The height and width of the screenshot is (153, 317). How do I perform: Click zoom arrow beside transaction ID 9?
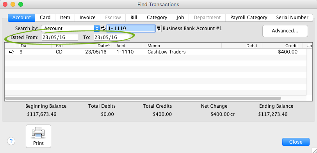click(12, 52)
